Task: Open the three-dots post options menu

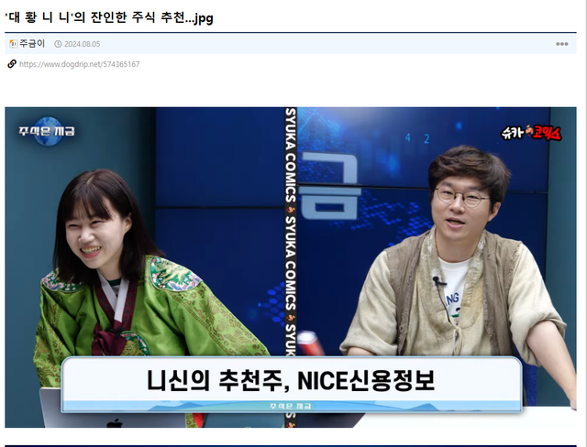Action: click(x=561, y=44)
